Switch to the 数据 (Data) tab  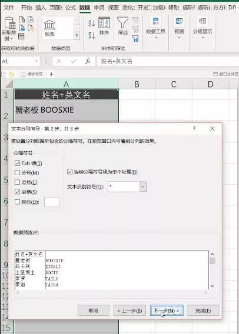[85, 8]
